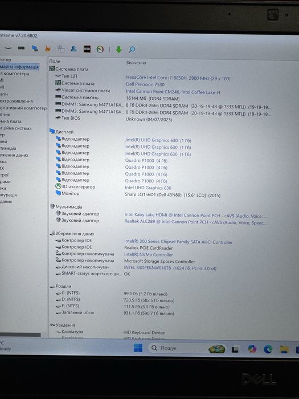Open the disk benchmark drive icon in toolbar
Viewport: 299px width, 399px height.
tap(8, 47)
